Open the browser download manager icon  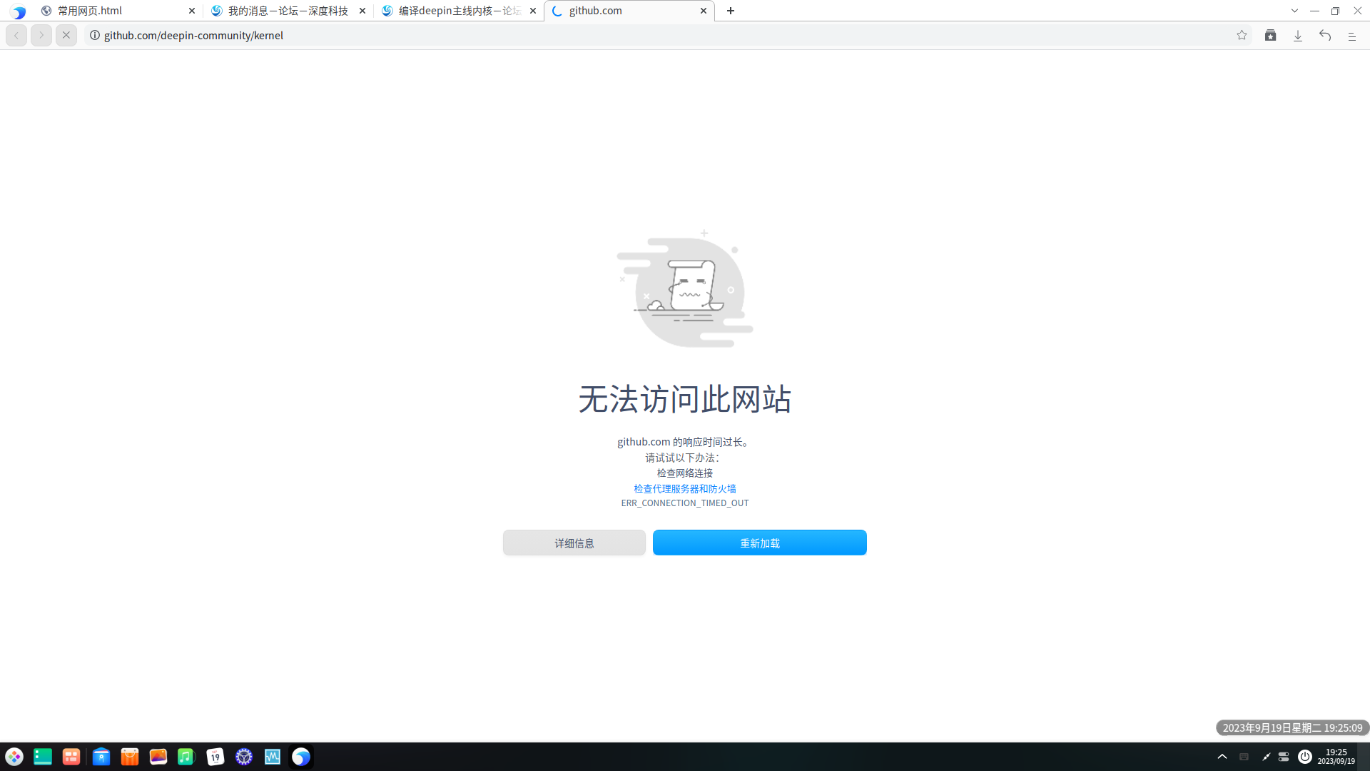(1298, 35)
